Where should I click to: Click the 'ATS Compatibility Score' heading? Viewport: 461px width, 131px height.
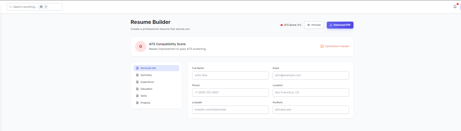167,44
